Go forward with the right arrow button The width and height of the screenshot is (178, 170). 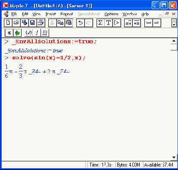pyautogui.click(x=156, y=23)
